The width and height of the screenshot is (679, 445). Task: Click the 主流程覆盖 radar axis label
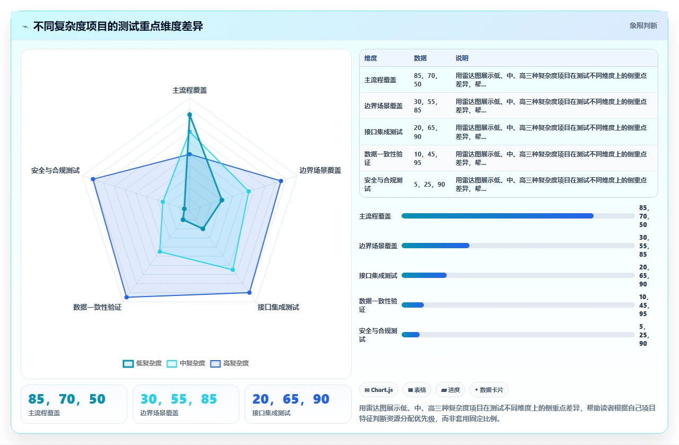pyautogui.click(x=189, y=90)
